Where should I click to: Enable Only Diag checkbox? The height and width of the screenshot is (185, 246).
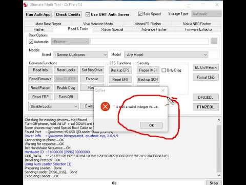163,70
